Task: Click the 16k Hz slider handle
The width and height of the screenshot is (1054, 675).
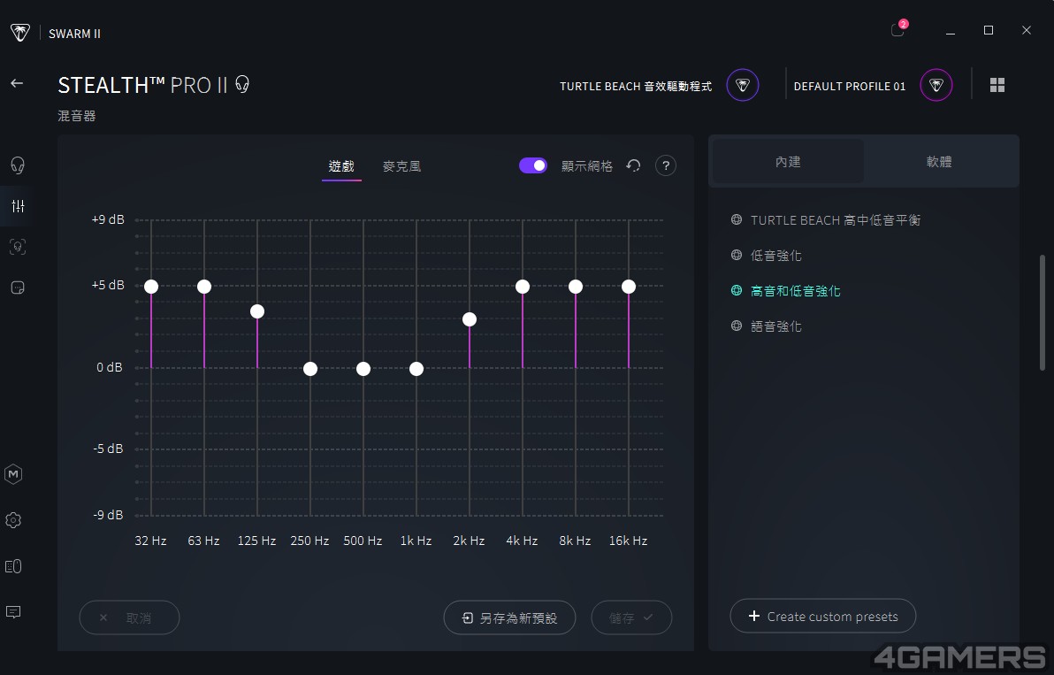Action: tap(629, 287)
